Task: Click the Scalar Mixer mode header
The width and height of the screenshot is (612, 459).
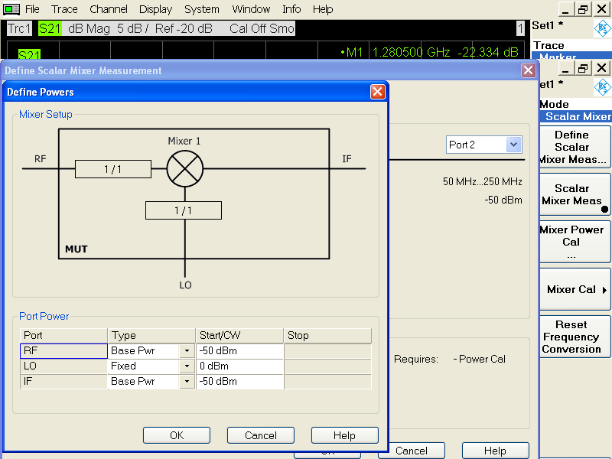Action: coord(575,116)
